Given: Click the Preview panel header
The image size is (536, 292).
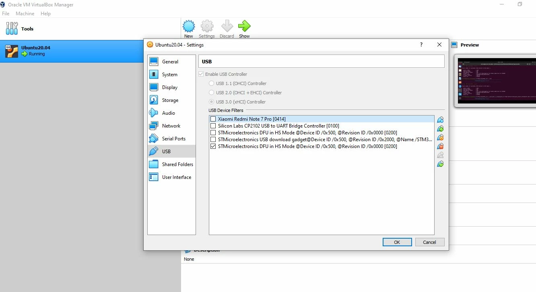Looking at the screenshot, I should (x=470, y=45).
